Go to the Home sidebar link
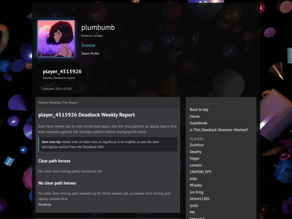Viewport: 292px width, 219px height. pyautogui.click(x=195, y=116)
